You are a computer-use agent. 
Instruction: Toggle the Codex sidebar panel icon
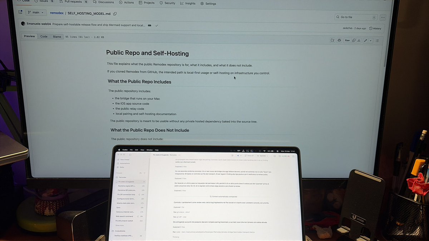click(x=130, y=155)
